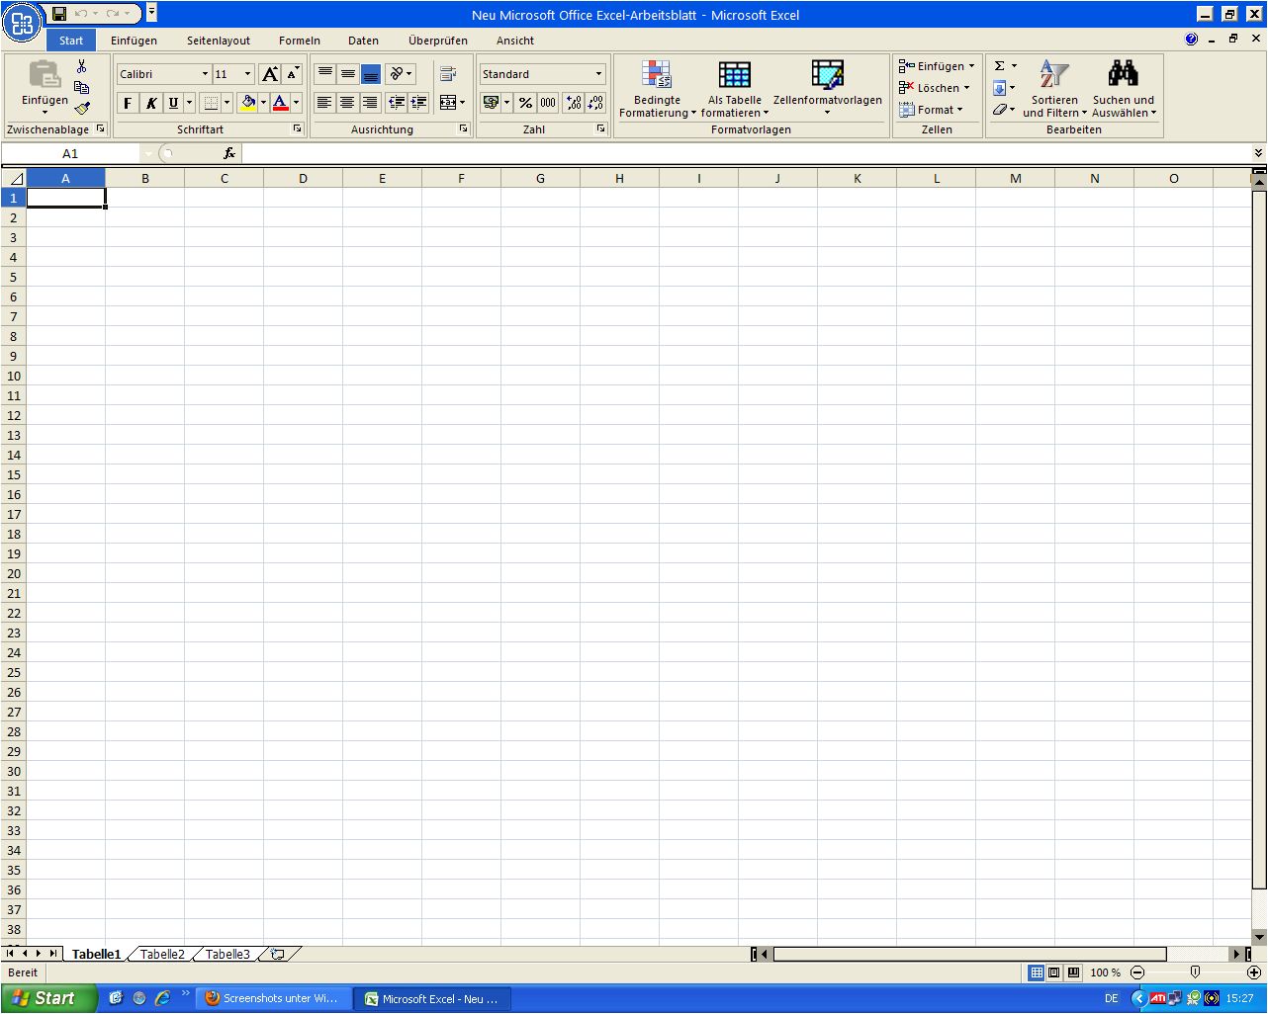This screenshot has height=1014, width=1268.
Task: Insert a new worksheet tab
Action: click(278, 954)
